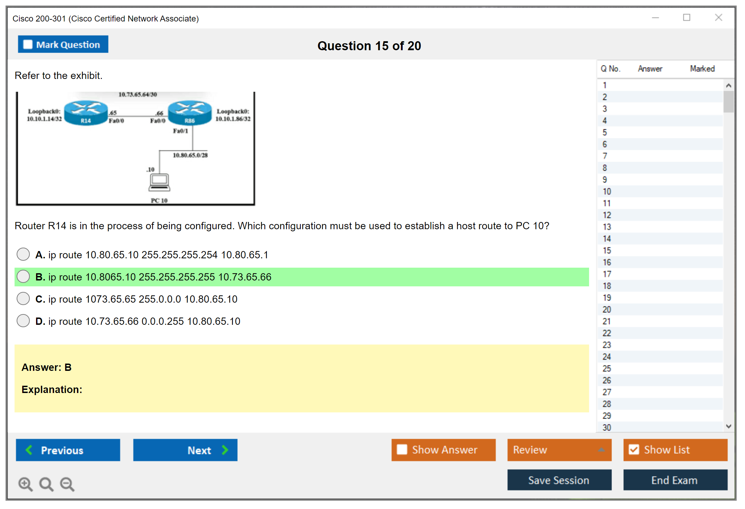Viewport: 745px width, 509px height.
Task: Select question 7 in the list
Action: pos(605,156)
